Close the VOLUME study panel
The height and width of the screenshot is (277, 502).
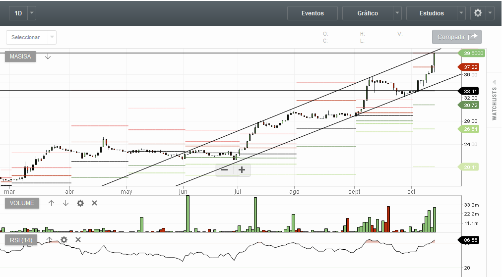click(95, 203)
